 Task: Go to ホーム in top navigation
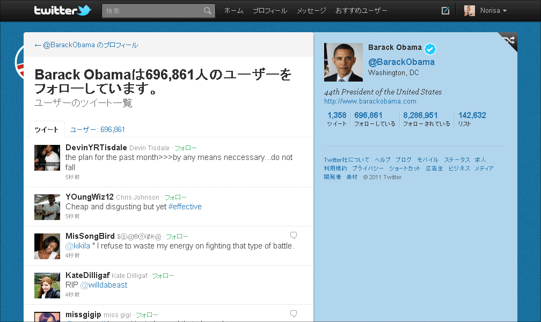click(234, 11)
